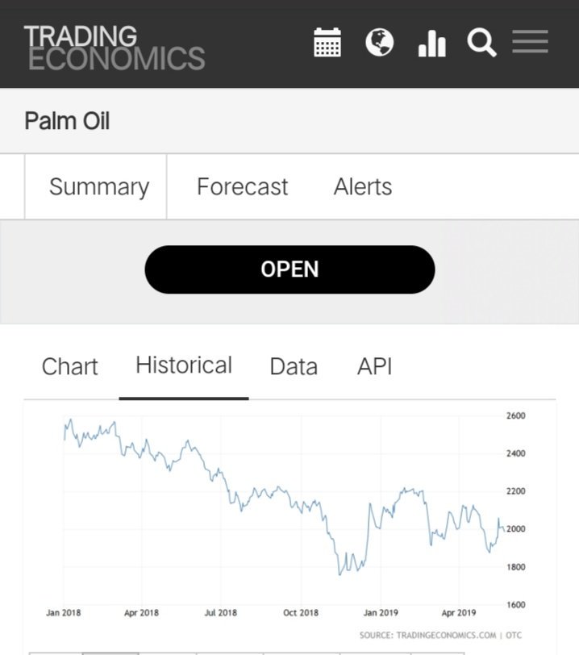Click the API tab
This screenshot has height=655, width=579.
(375, 366)
